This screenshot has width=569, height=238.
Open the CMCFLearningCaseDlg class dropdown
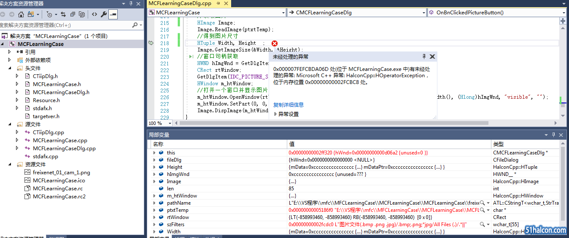pyautogui.click(x=424, y=13)
